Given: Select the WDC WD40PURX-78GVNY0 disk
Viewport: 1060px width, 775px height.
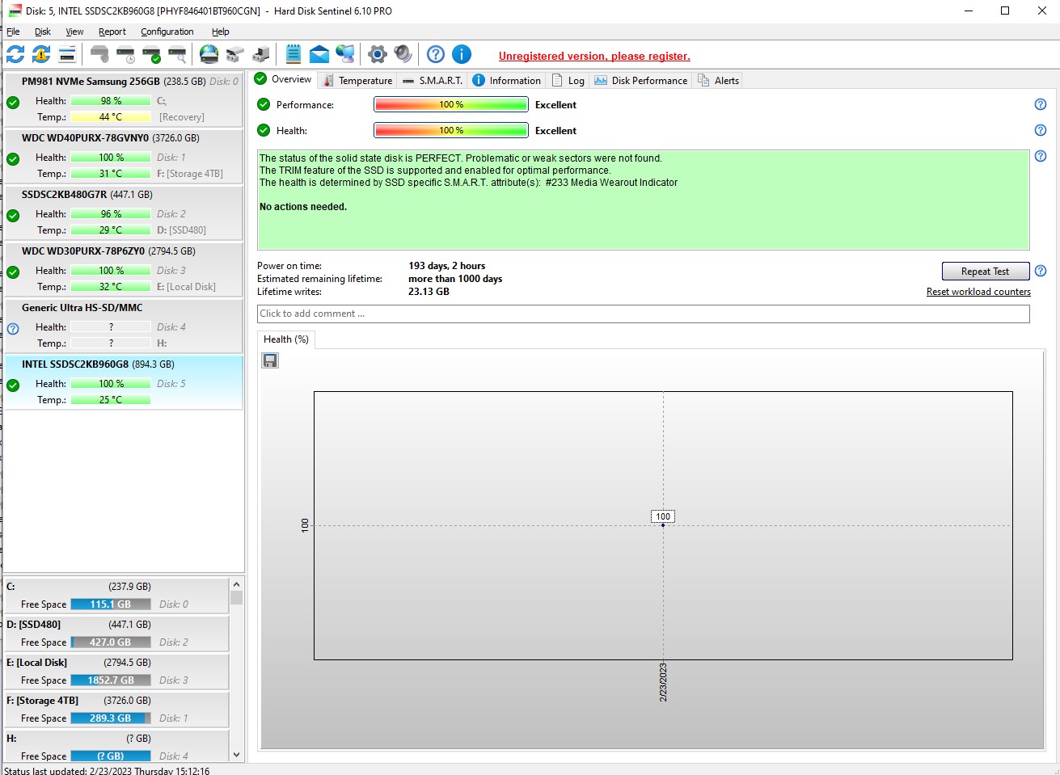Looking at the screenshot, I should click(123, 156).
